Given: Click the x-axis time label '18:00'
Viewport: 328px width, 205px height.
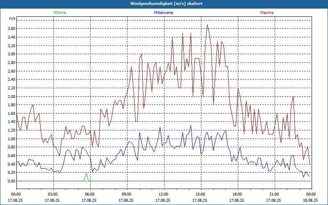Looking at the screenshot, I should tap(238, 194).
